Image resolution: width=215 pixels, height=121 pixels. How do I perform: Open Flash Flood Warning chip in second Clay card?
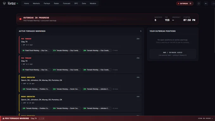click(36, 70)
